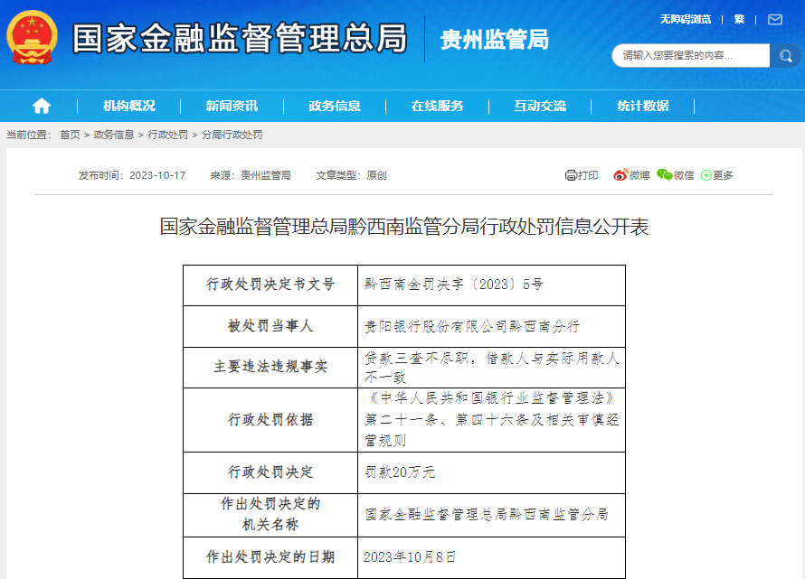Expand more sharing options (更多)
Screen dimensions: 805x579
pos(717,175)
